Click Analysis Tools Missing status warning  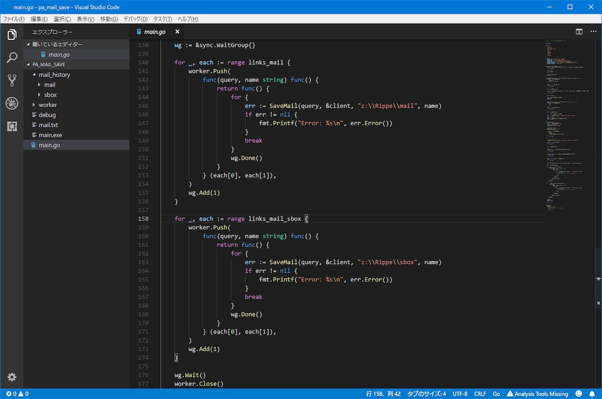[x=537, y=394]
